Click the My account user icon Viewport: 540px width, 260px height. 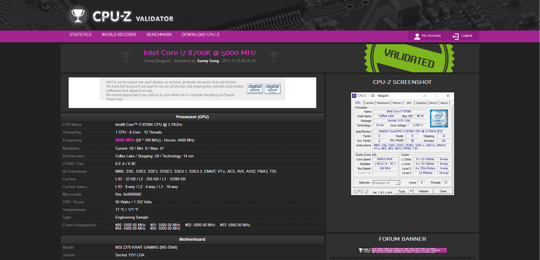(x=417, y=36)
